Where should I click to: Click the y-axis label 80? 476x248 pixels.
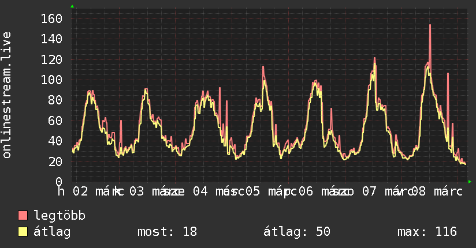point(55,100)
